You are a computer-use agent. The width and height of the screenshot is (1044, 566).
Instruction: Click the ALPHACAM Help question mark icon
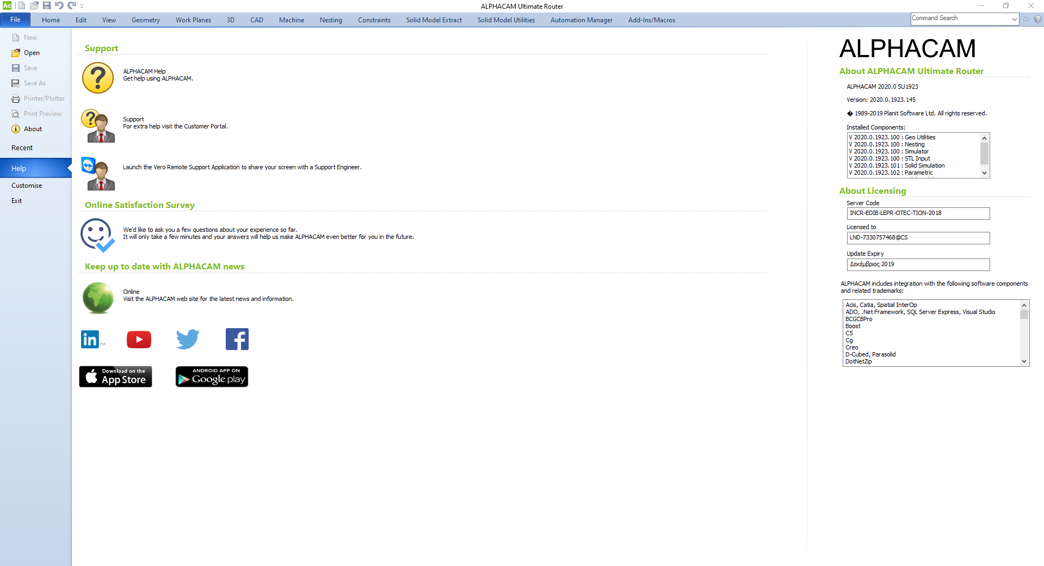coord(98,78)
